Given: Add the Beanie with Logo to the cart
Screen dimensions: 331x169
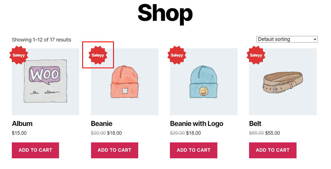Looking at the screenshot, I should [193, 150].
